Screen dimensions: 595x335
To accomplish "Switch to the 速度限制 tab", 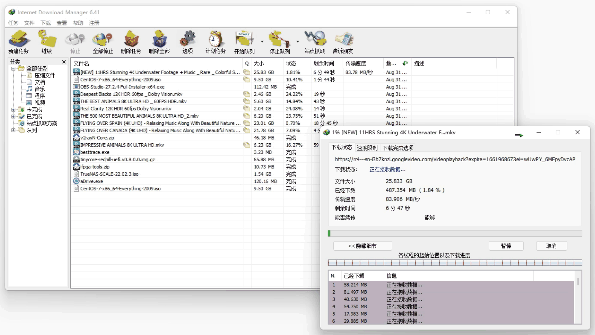I will pyautogui.click(x=367, y=148).
